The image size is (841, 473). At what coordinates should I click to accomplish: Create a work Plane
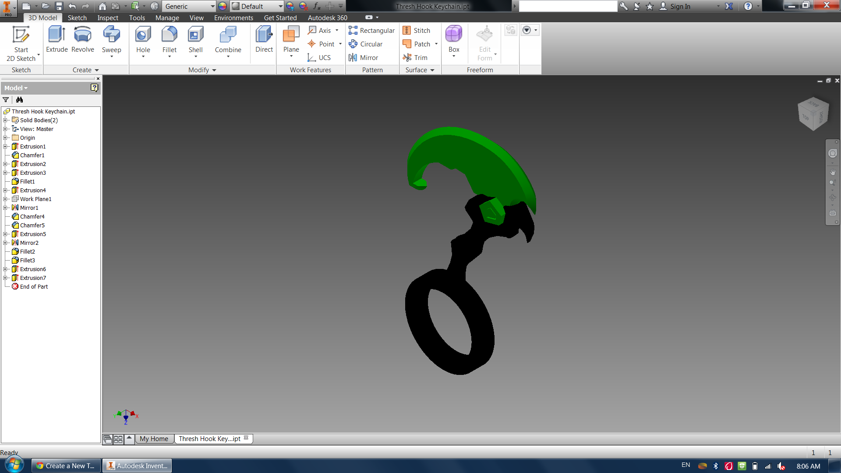coord(291,41)
